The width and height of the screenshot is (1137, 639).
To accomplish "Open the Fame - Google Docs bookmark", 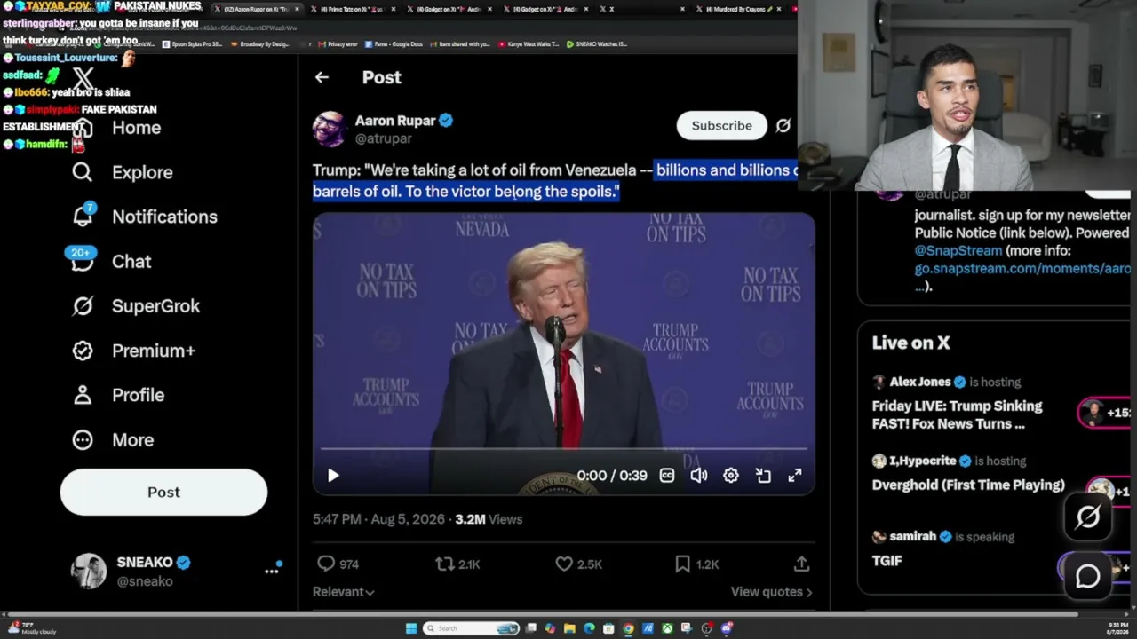I will point(394,44).
